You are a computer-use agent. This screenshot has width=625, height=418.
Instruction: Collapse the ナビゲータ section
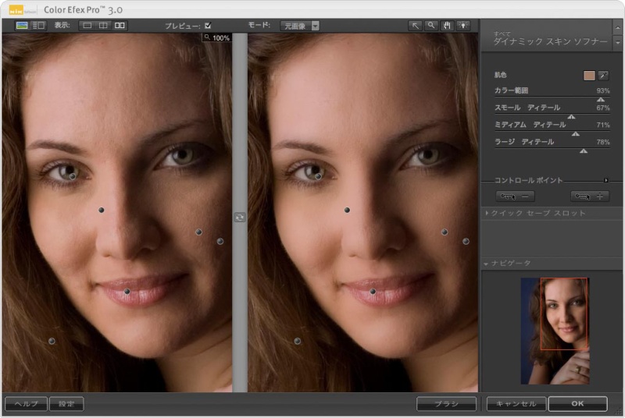point(486,264)
